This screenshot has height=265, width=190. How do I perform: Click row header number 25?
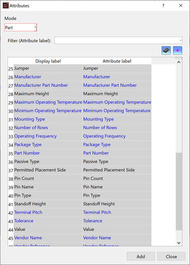coord(11,69)
